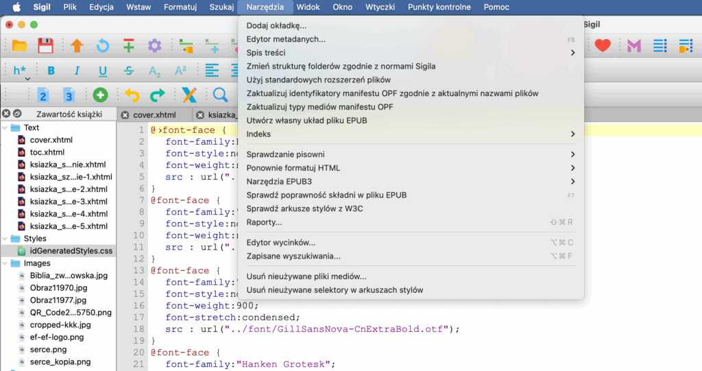Click the magnifying glass Find icon

point(220,95)
